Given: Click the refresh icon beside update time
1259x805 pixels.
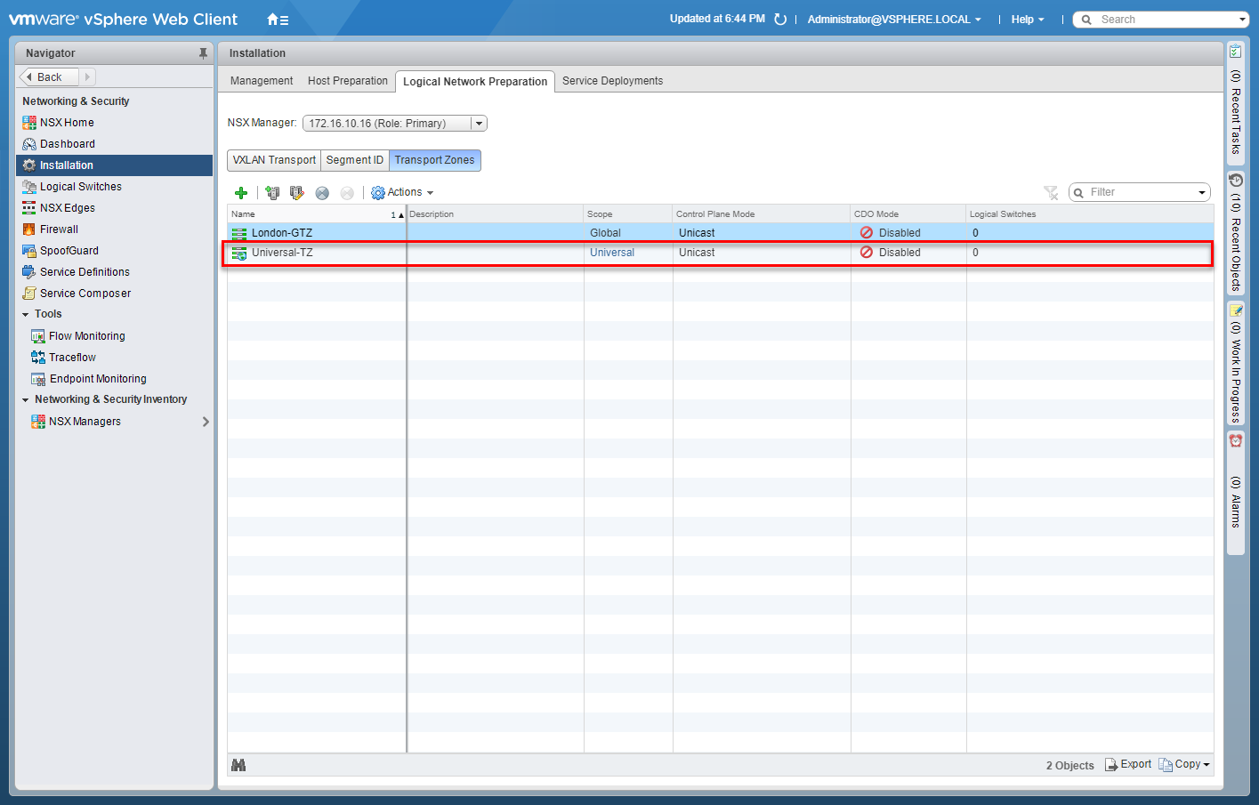Looking at the screenshot, I should (x=780, y=20).
